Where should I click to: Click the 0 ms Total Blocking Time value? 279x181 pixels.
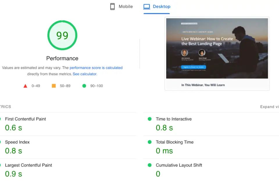[x=164, y=151]
